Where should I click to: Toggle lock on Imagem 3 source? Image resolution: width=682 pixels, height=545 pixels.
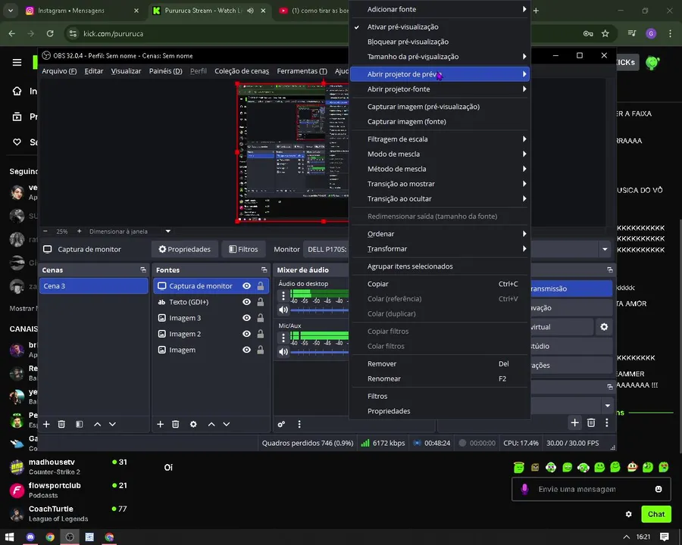[x=260, y=318]
